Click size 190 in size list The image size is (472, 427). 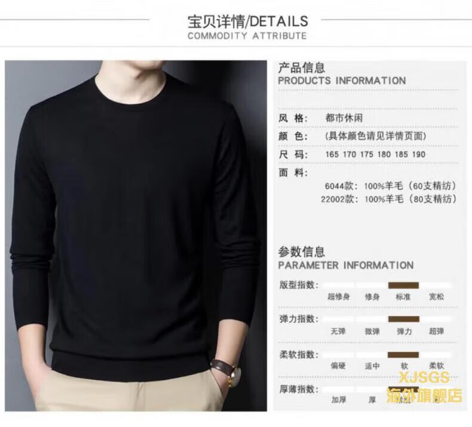[419, 154]
